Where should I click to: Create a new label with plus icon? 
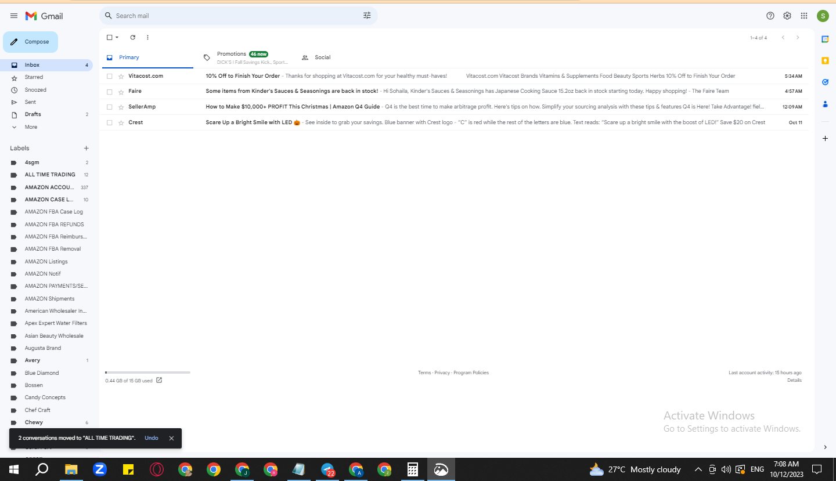coord(86,148)
